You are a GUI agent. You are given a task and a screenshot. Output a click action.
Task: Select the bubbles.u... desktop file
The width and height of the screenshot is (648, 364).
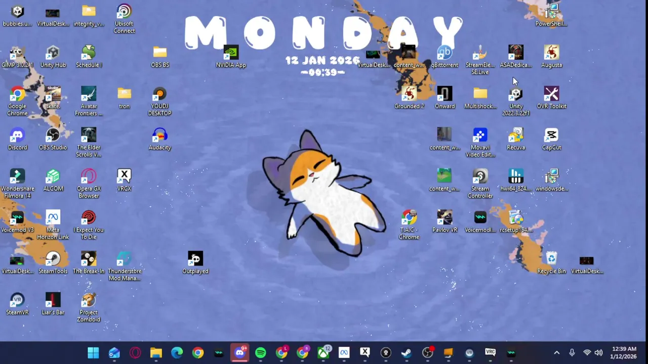(x=17, y=16)
